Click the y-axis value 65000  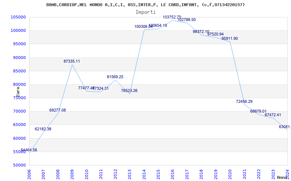tap(19, 125)
